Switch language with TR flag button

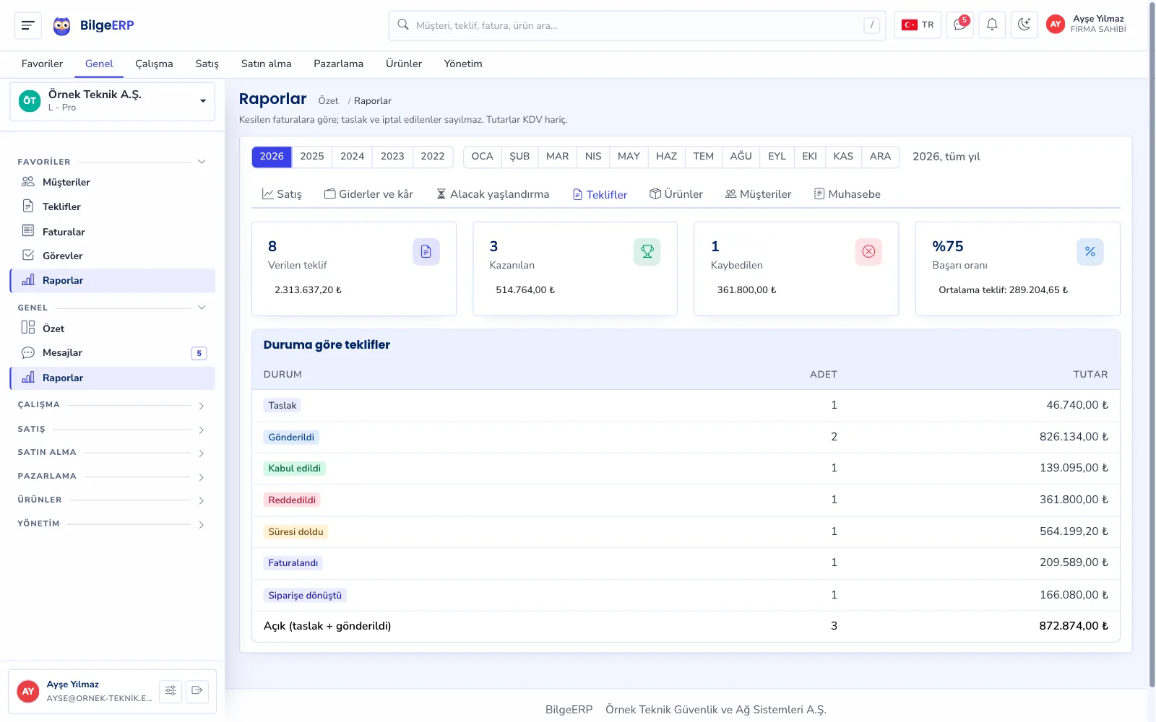[918, 25]
